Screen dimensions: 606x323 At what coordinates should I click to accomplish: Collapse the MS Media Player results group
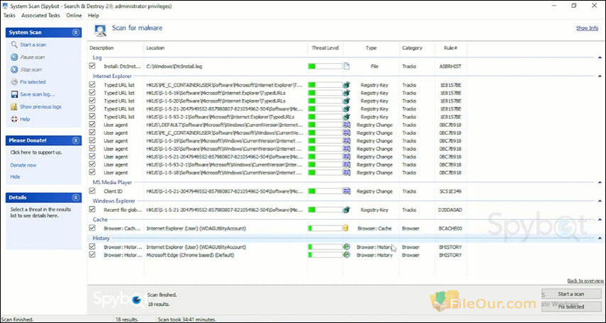click(x=600, y=183)
